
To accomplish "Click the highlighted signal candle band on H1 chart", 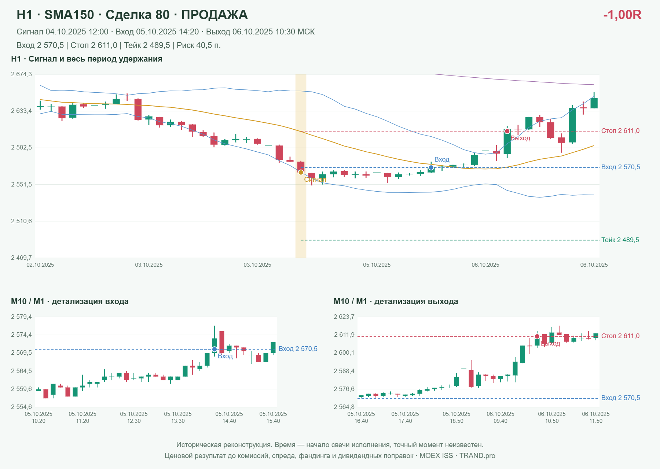I will 301,166.
